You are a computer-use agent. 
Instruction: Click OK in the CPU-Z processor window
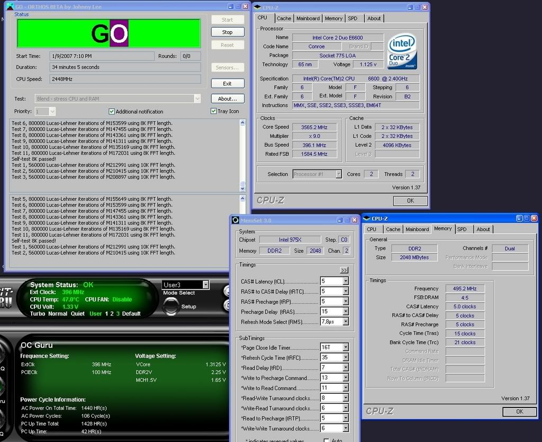(410, 200)
